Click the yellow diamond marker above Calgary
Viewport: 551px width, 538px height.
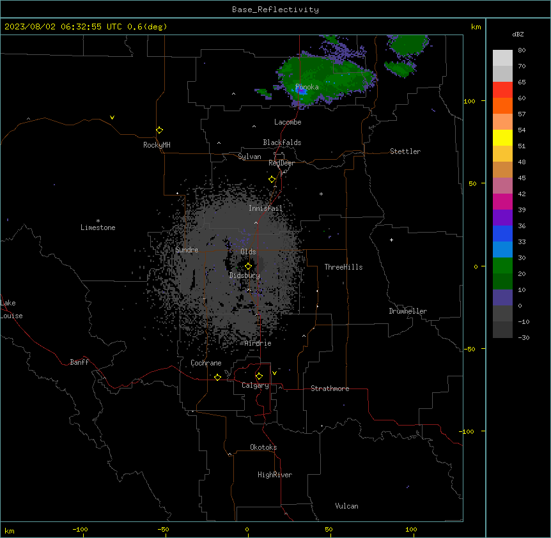point(259,376)
